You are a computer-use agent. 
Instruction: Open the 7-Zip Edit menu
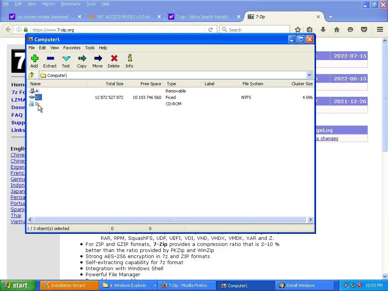coord(42,48)
